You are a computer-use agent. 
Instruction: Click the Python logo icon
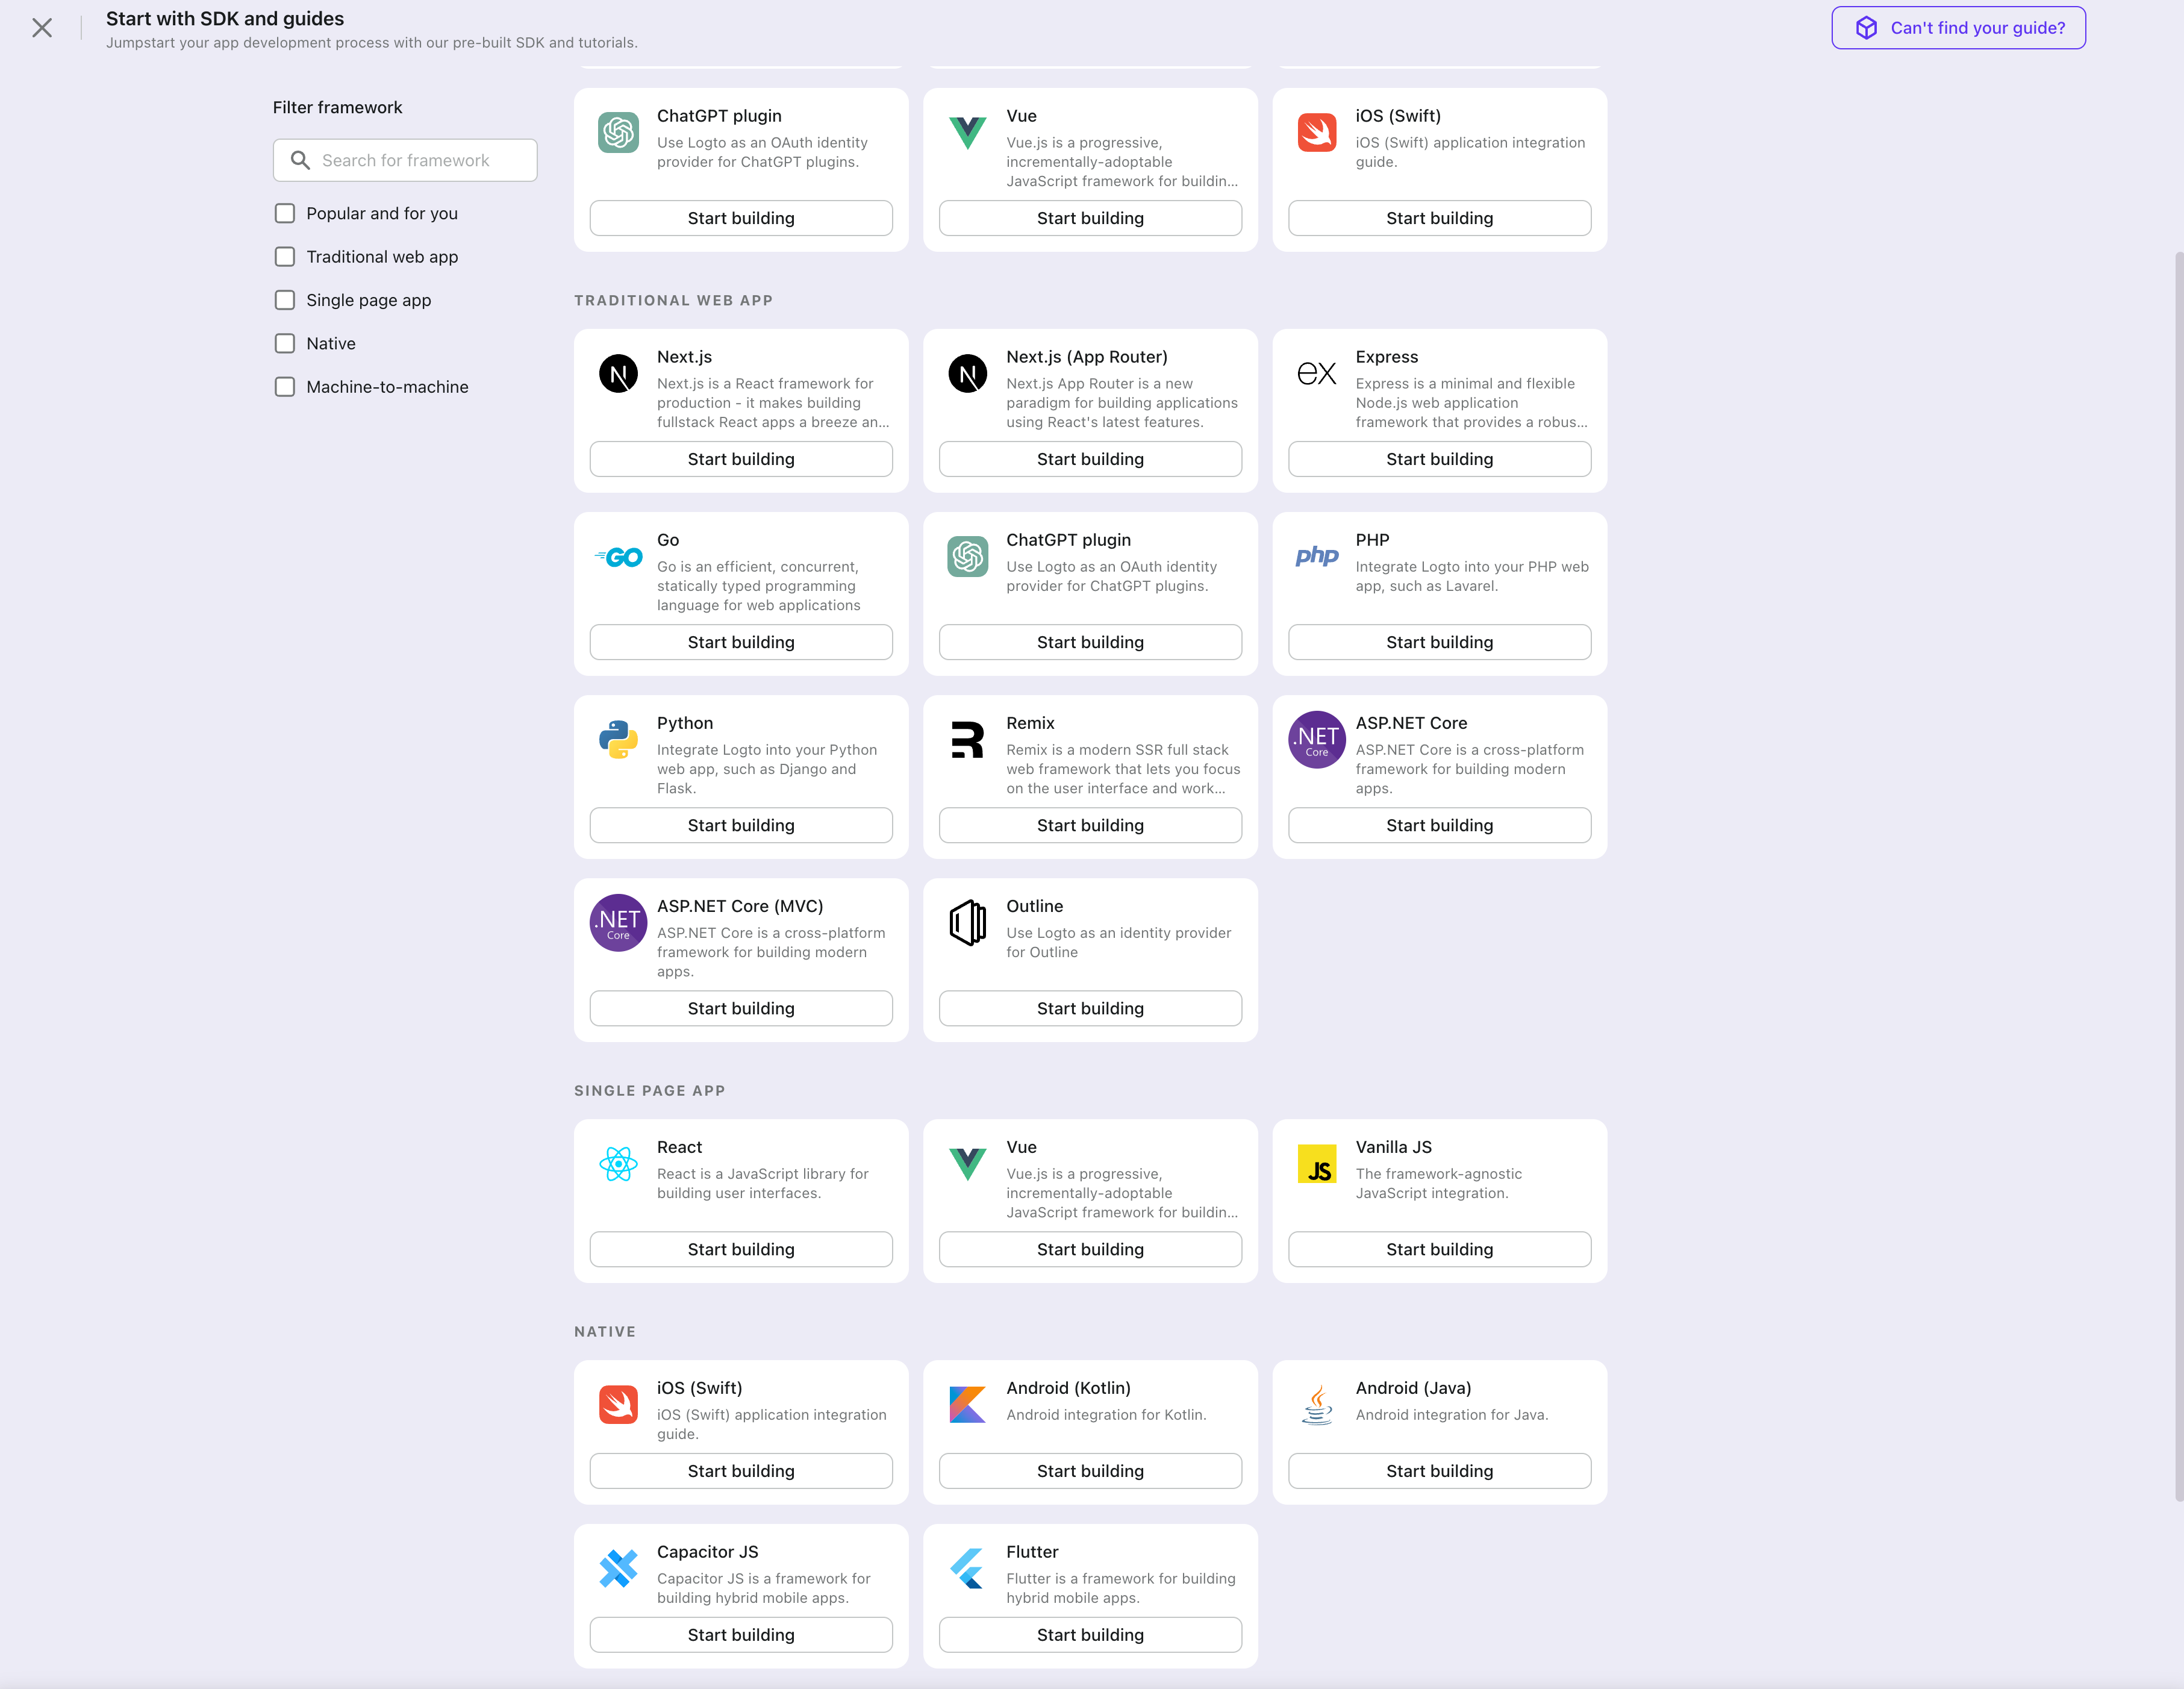tap(618, 740)
